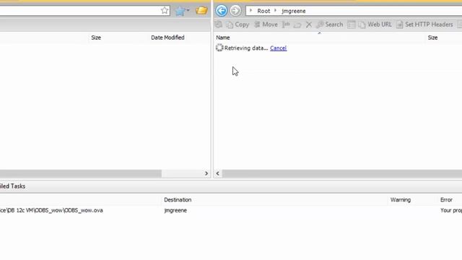Click the Web URL toolbar button

(375, 25)
